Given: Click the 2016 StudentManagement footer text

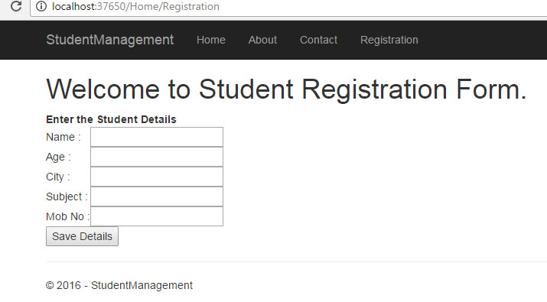Looking at the screenshot, I should 119,285.
